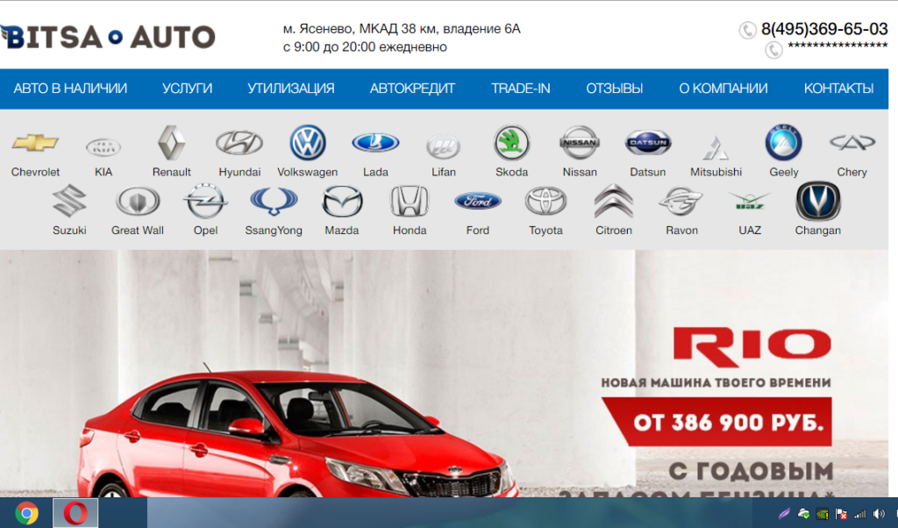Image resolution: width=898 pixels, height=528 pixels.
Task: Switch to Opera in the taskbar
Action: (75, 513)
